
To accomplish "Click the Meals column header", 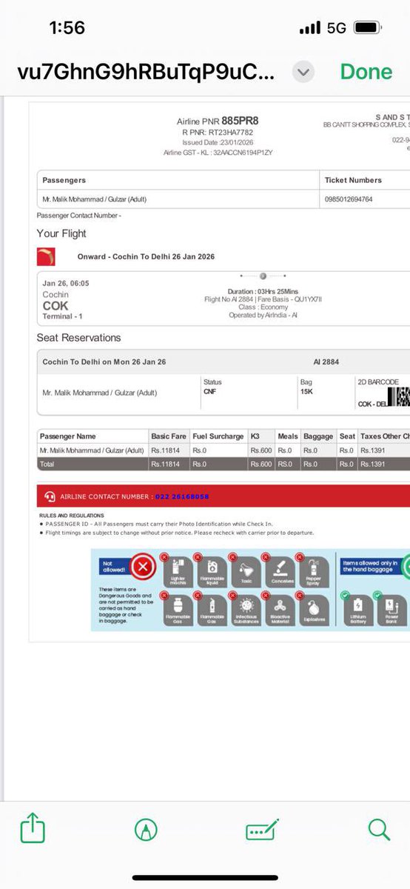I will (287, 436).
